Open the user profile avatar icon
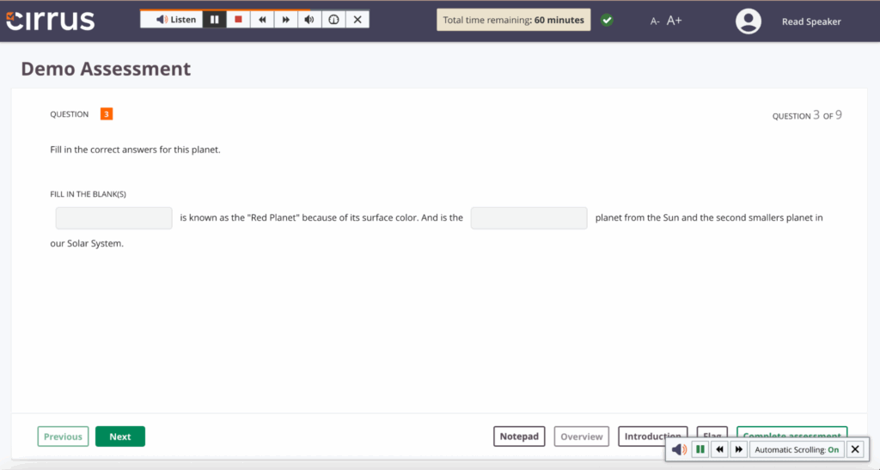The image size is (880, 470). click(x=749, y=21)
